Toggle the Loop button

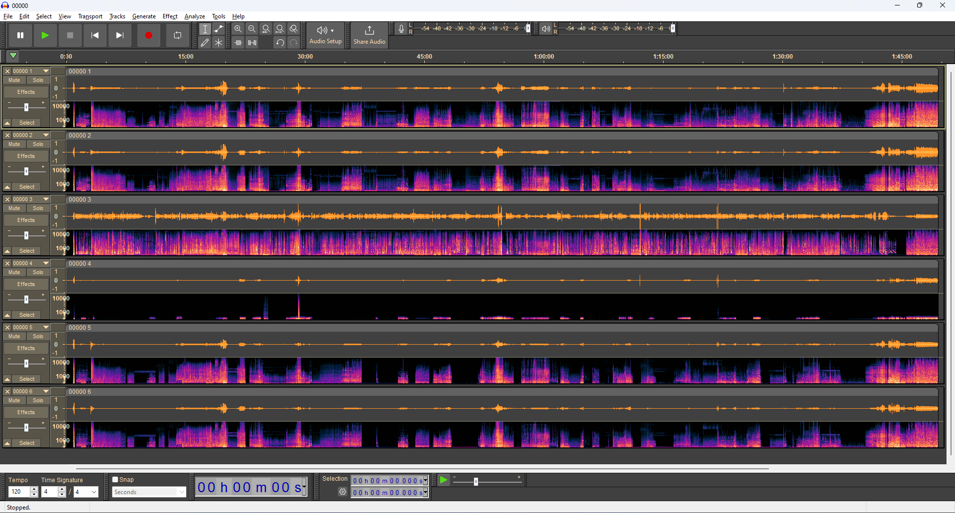[178, 35]
